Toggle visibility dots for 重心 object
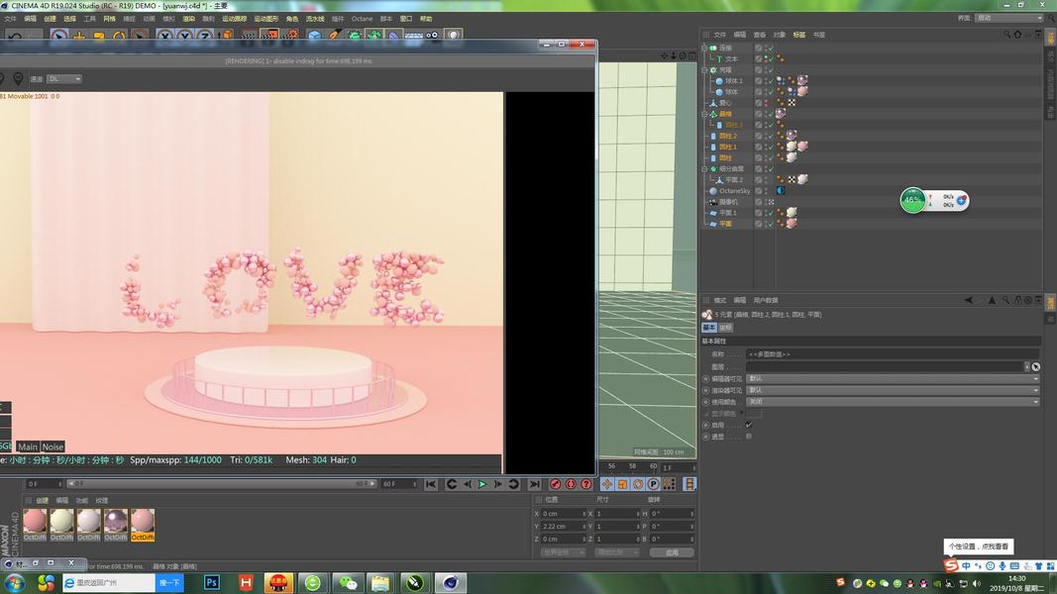Image resolution: width=1057 pixels, height=594 pixels. [x=766, y=103]
